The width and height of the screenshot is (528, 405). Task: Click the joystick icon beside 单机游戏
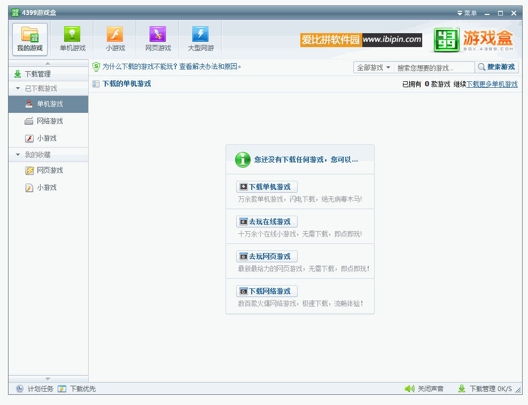coord(29,104)
